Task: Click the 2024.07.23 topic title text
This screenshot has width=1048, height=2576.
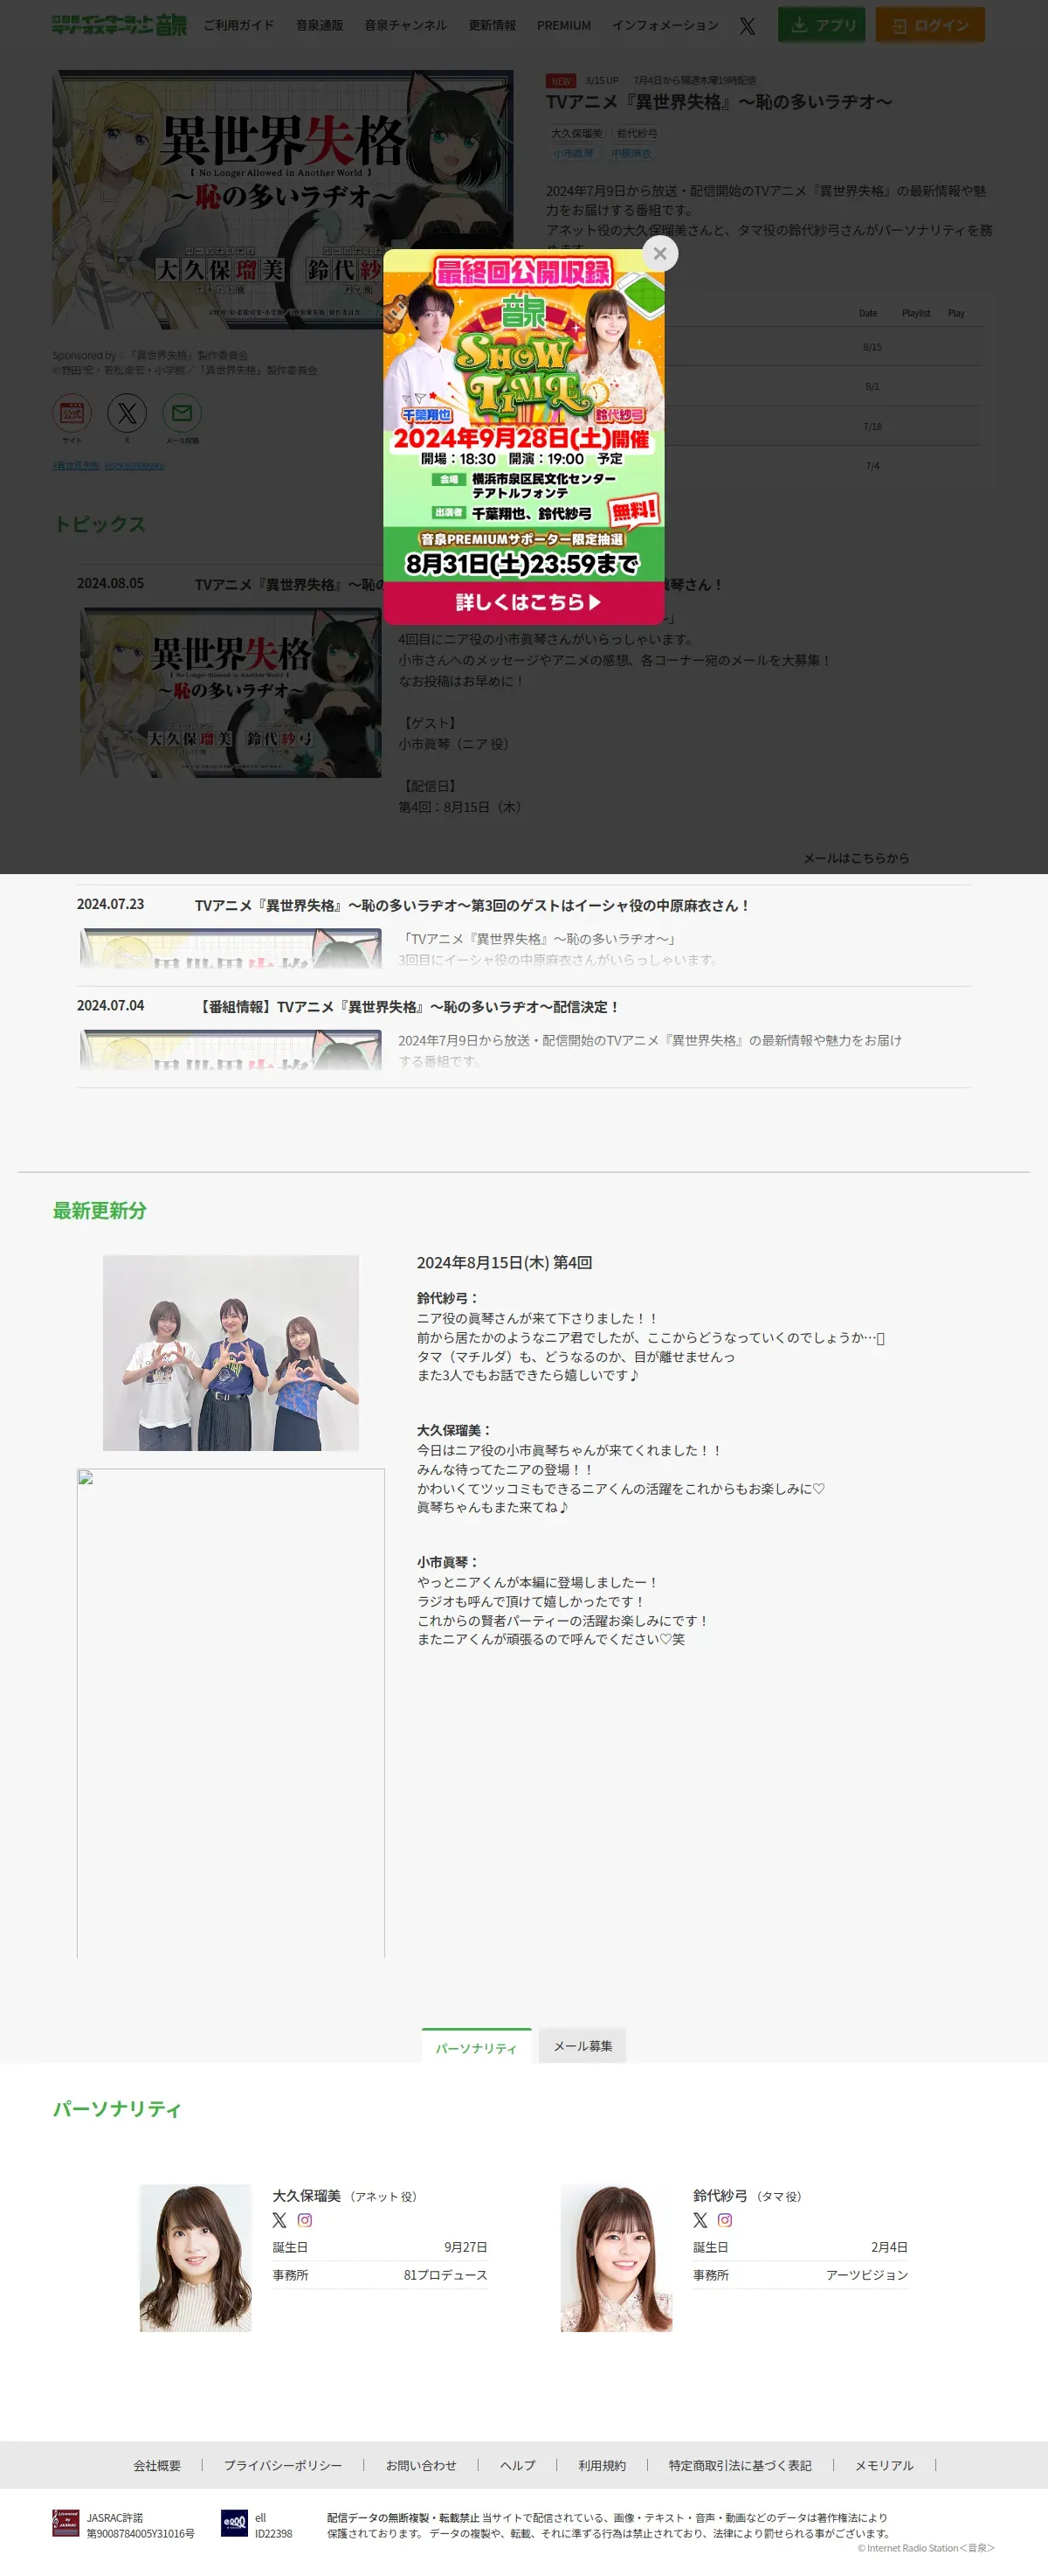Action: click(472, 905)
